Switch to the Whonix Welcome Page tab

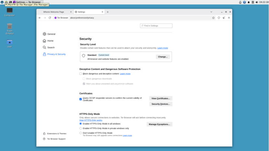pyautogui.click(x=53, y=12)
